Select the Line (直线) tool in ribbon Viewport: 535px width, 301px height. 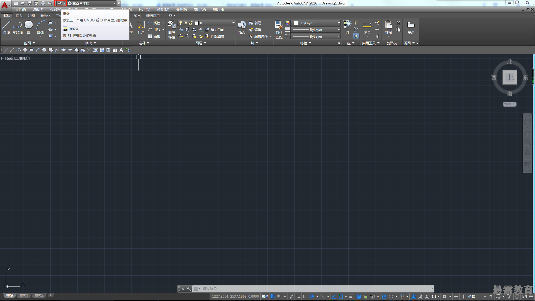point(6,27)
